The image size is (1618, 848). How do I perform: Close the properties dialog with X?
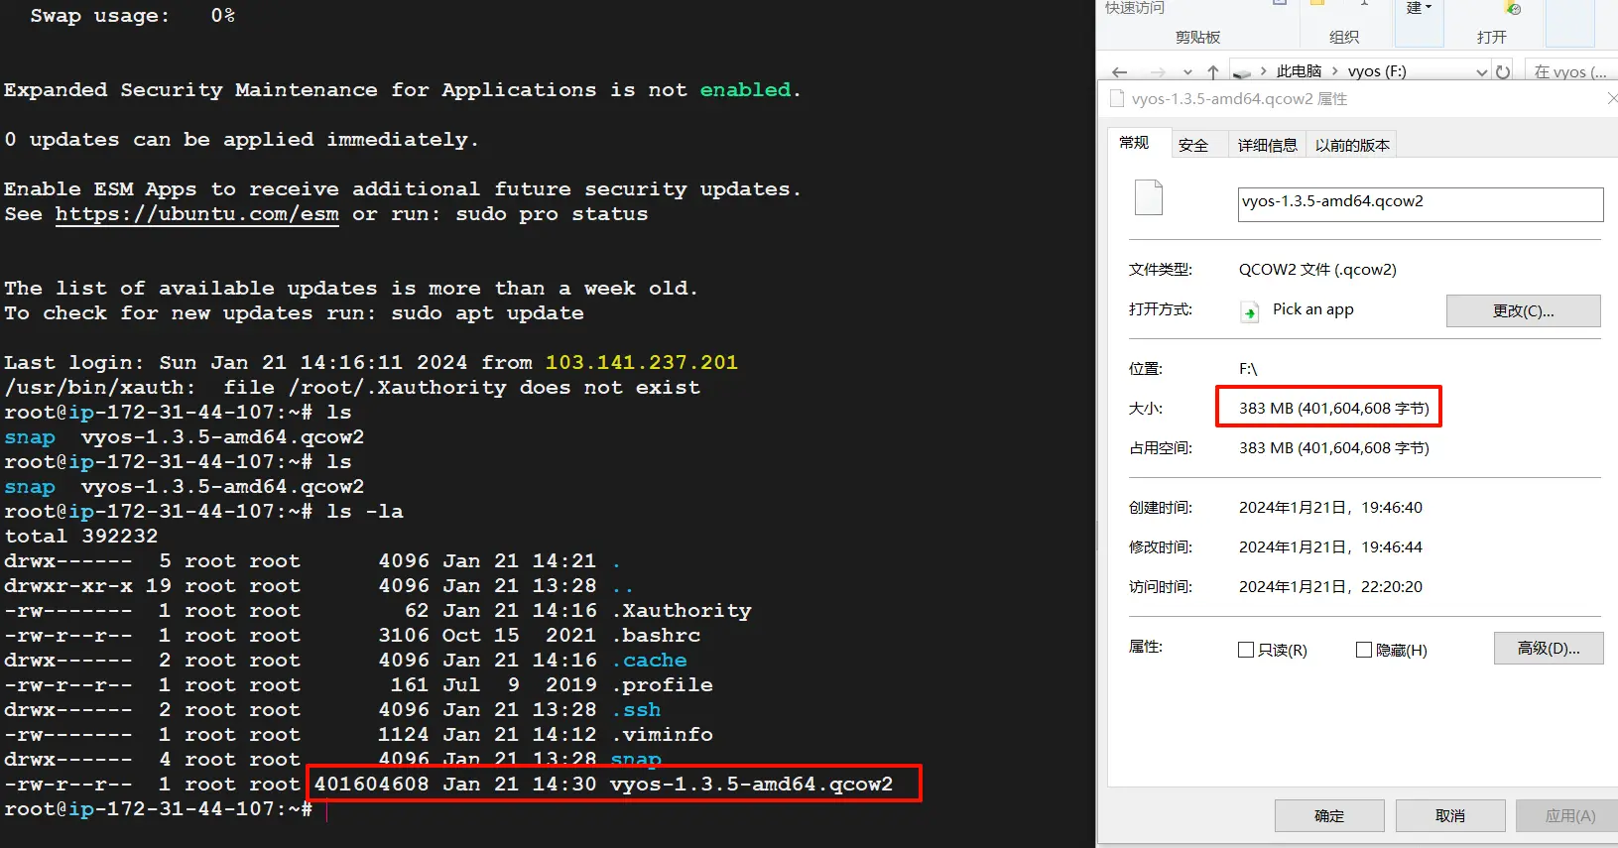click(1612, 98)
